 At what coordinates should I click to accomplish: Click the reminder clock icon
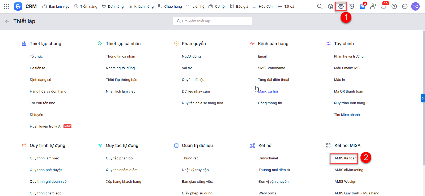click(x=351, y=6)
